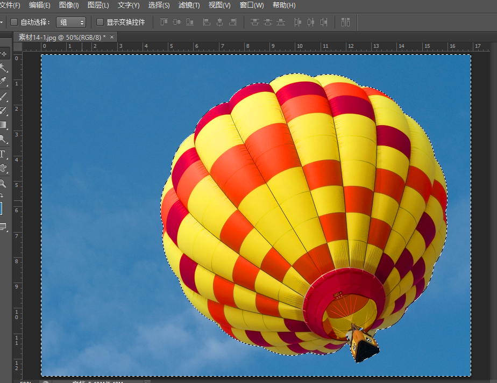This screenshot has width=497, height=383.
Task: Select the Zoom tool
Action: 3,184
